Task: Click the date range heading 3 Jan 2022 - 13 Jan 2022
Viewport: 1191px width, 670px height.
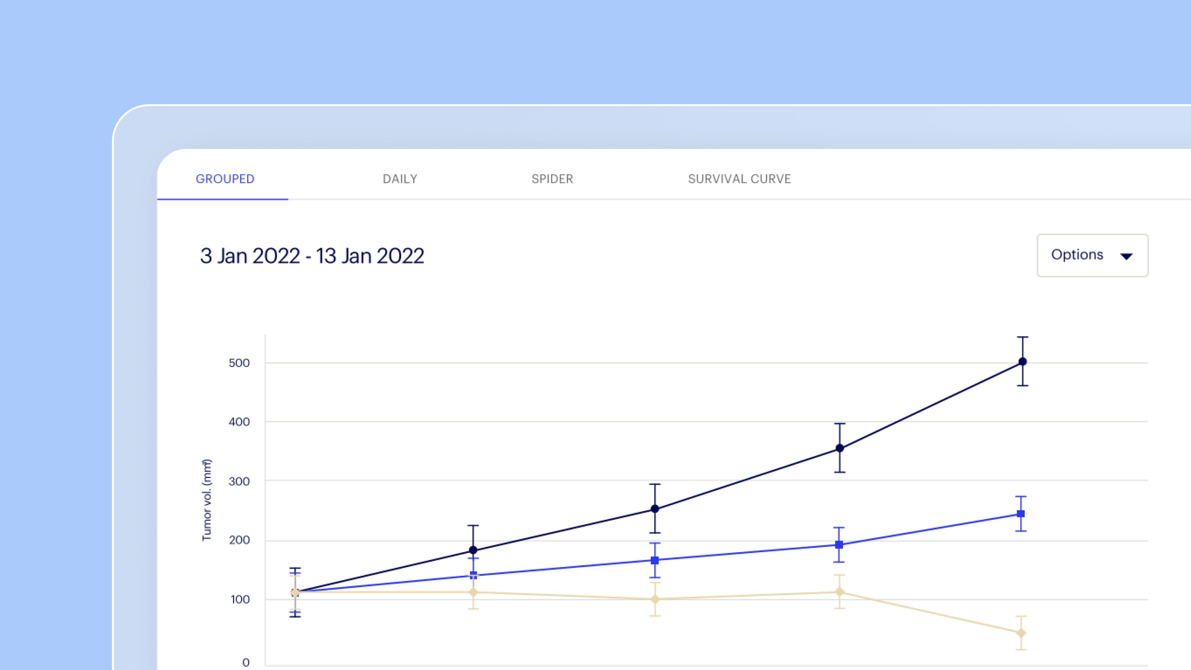Action: coord(312,256)
